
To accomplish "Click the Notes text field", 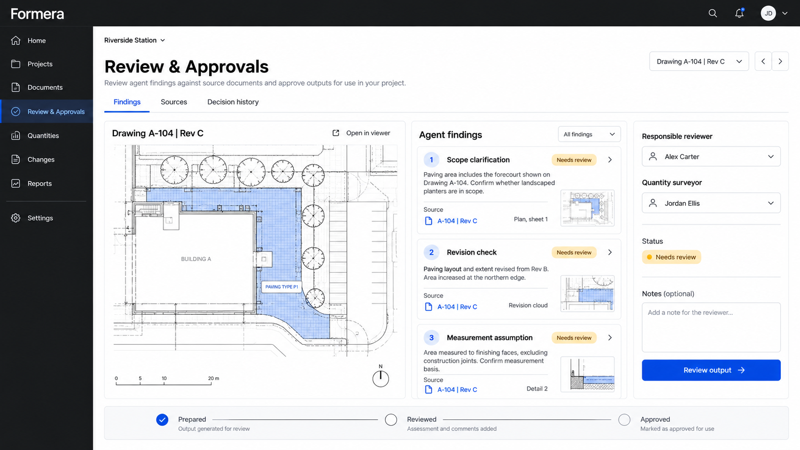I will 711,327.
